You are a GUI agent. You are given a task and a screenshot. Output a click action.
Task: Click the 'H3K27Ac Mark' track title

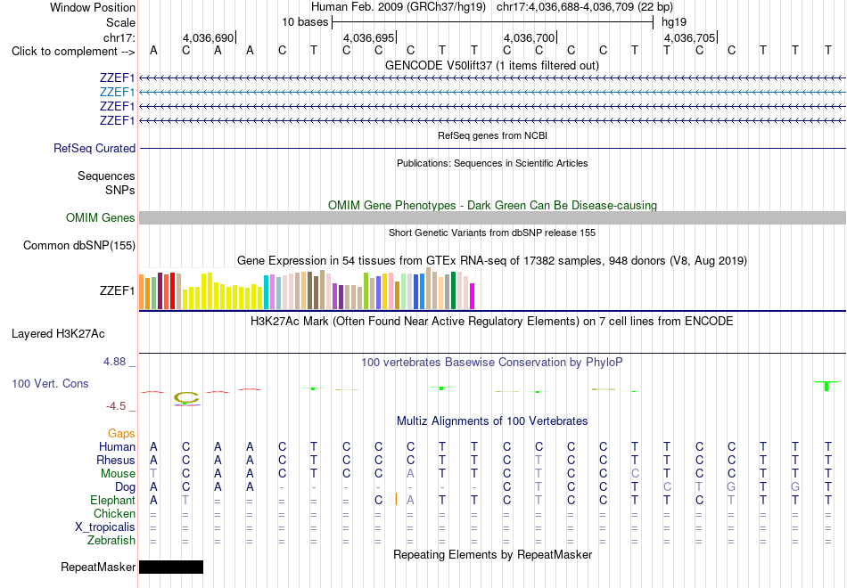(x=492, y=322)
